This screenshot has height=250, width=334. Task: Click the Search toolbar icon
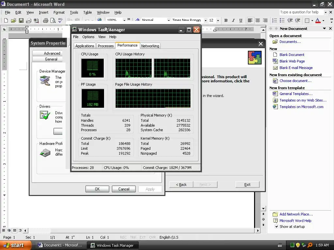coord(37,21)
